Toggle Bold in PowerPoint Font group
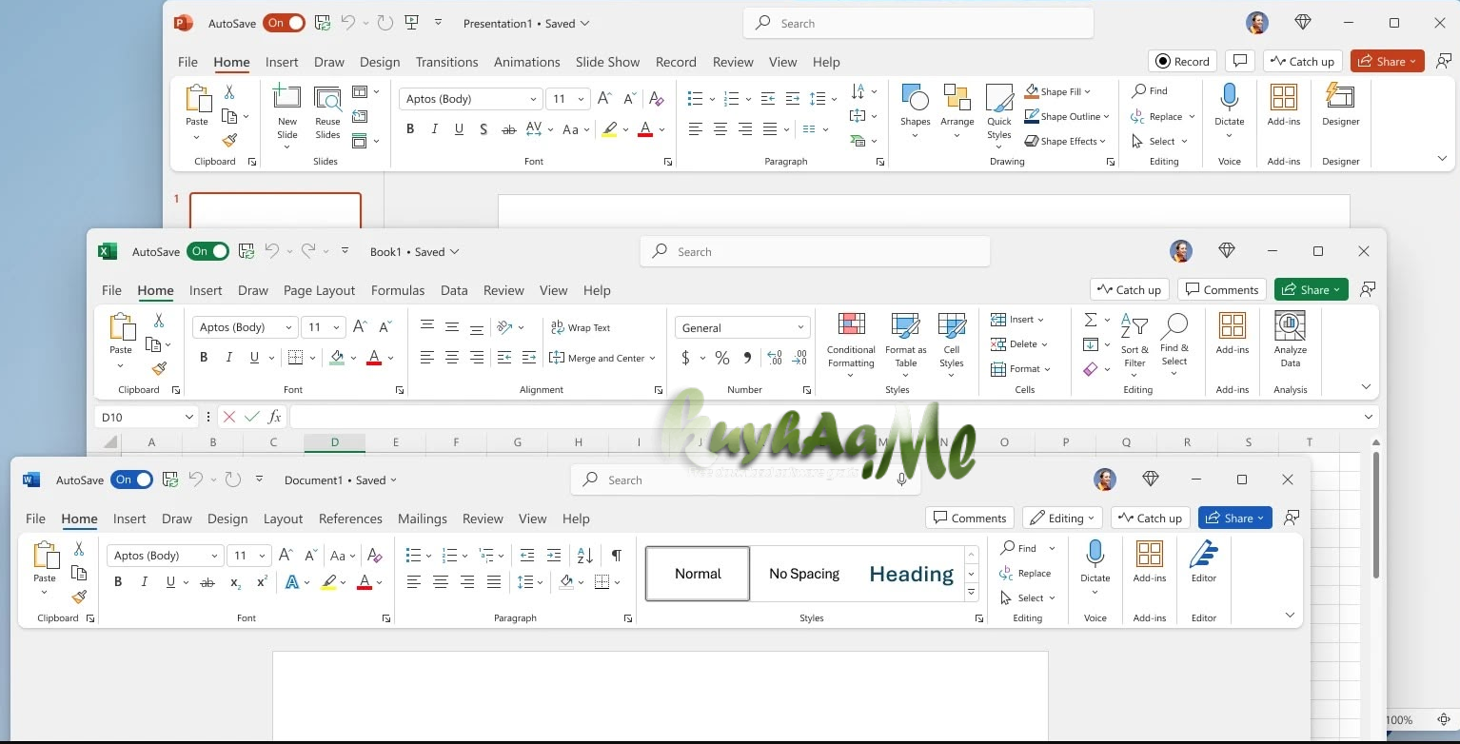1460x744 pixels. 410,129
